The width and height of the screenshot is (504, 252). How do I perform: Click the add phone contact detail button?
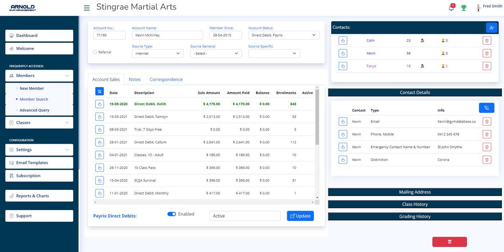pos(486,108)
